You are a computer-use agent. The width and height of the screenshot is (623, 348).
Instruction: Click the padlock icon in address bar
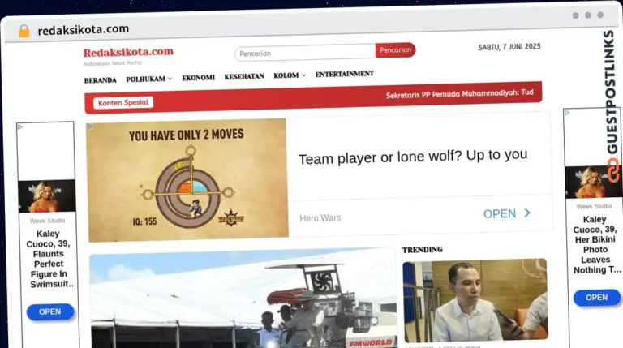click(x=24, y=30)
